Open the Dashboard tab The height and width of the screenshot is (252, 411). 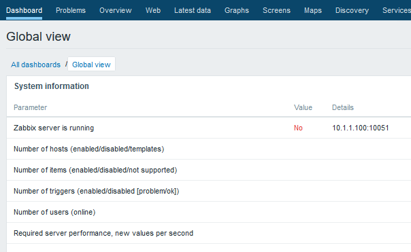click(24, 10)
